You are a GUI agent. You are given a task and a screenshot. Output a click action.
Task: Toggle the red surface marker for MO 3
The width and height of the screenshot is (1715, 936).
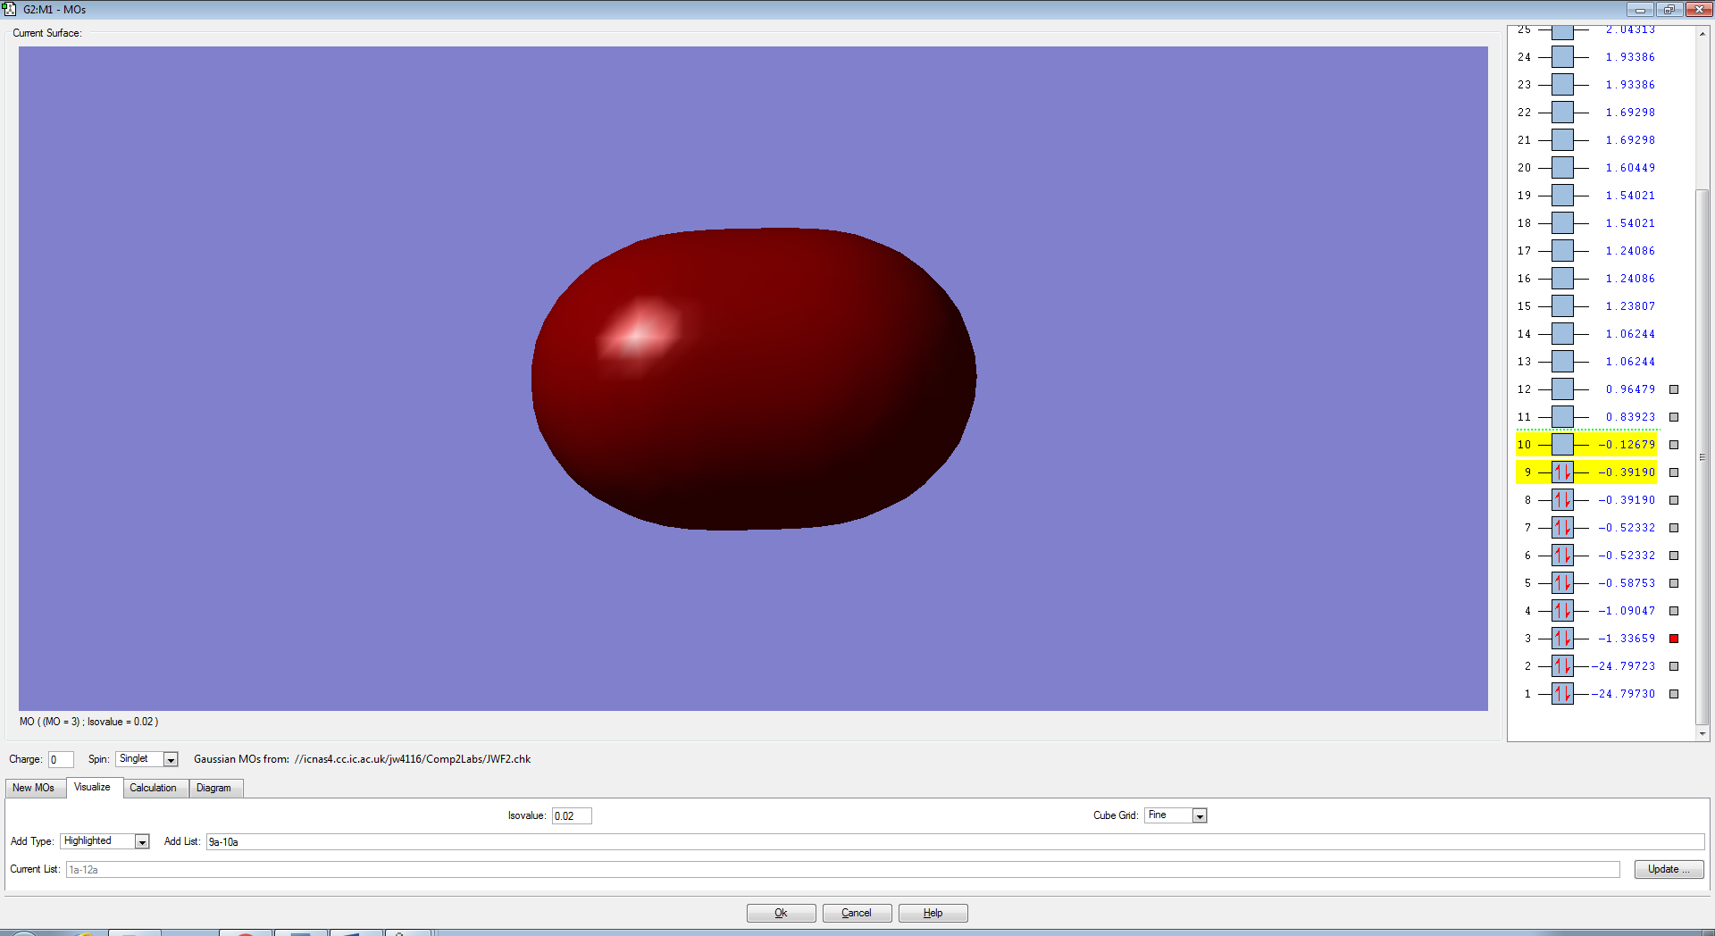1674,639
